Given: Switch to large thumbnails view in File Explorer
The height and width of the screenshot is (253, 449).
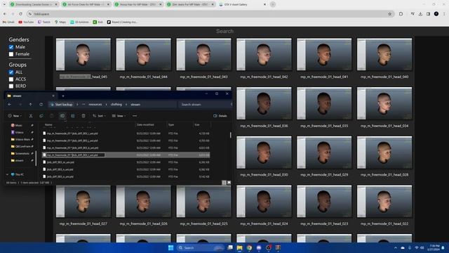Looking at the screenshot, I should 229,183.
